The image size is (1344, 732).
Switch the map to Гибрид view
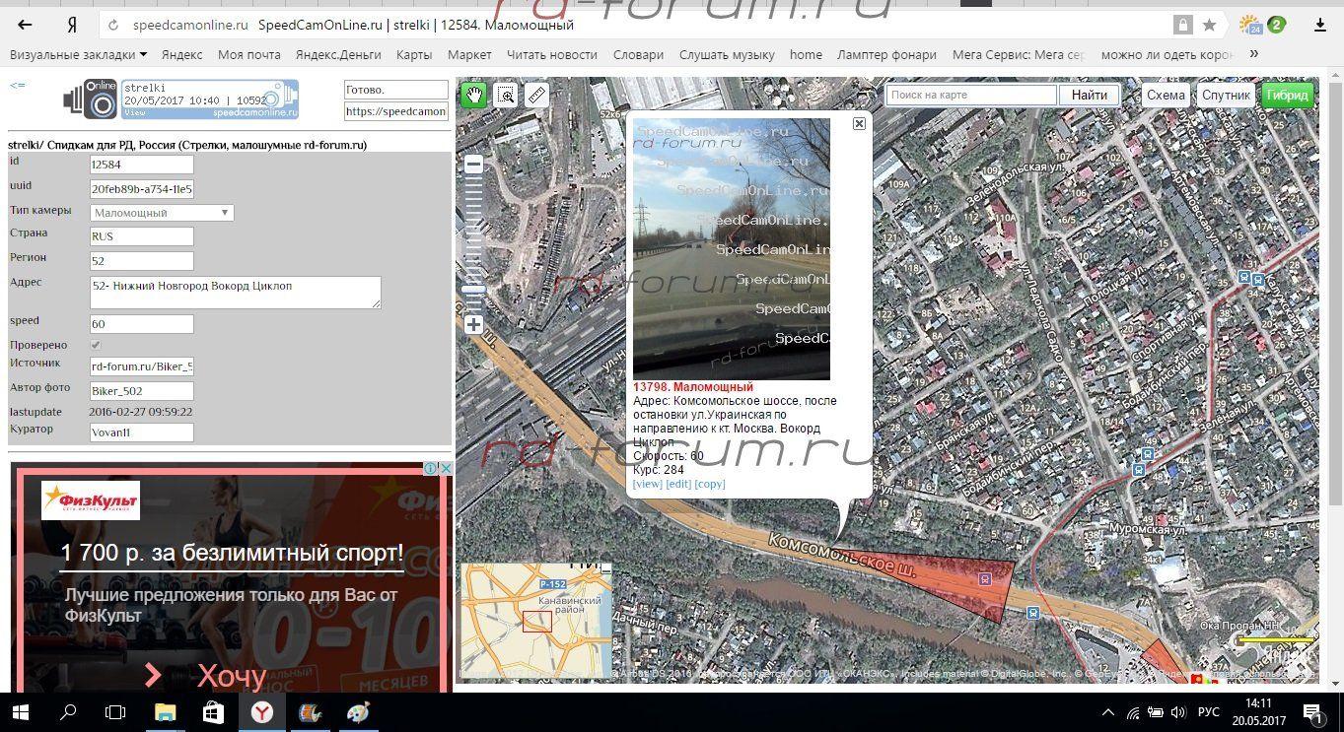[1288, 96]
